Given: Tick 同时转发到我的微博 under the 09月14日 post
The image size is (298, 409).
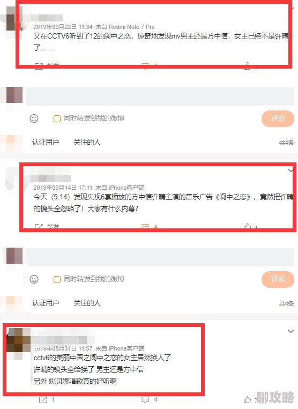Looking at the screenshot, I should point(57,279).
